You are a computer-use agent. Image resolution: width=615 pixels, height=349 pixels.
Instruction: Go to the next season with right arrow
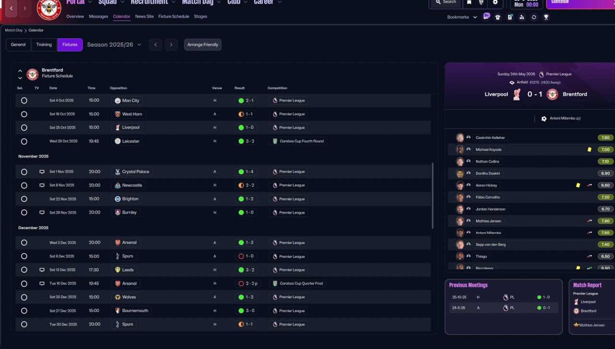click(172, 45)
